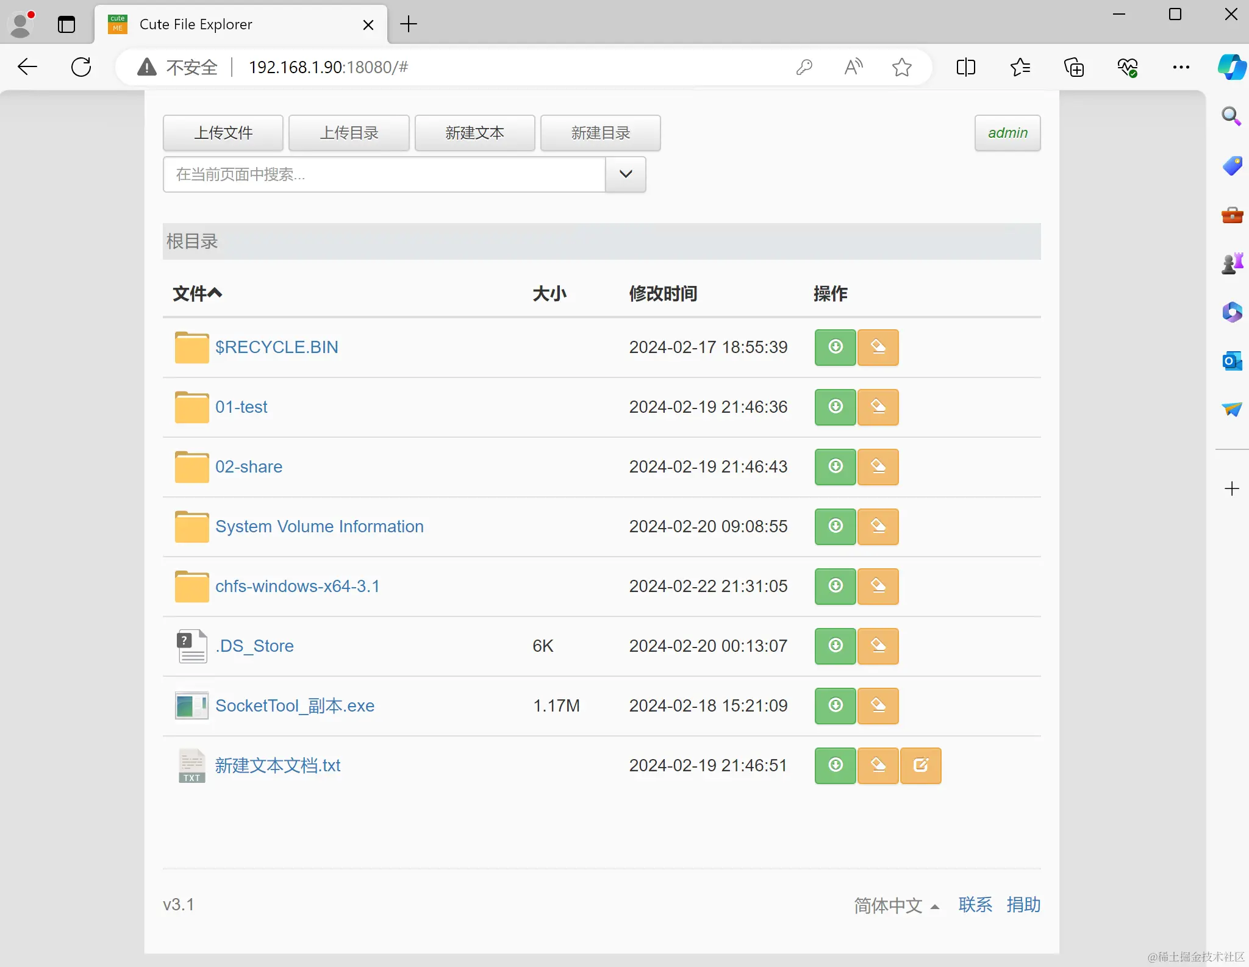Screen dimensions: 1249x967
Task: Click download icon for $RECYCLE.BIN row
Action: click(835, 347)
